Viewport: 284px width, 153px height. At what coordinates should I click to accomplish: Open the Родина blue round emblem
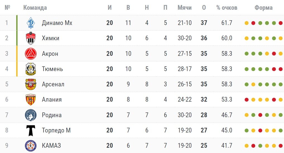coord(31,115)
